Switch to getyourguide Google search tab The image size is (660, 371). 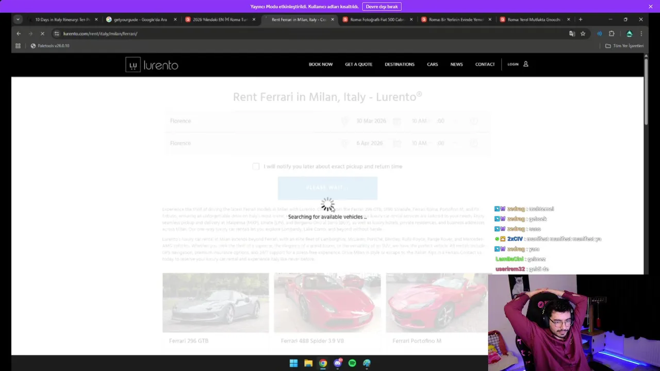141,20
